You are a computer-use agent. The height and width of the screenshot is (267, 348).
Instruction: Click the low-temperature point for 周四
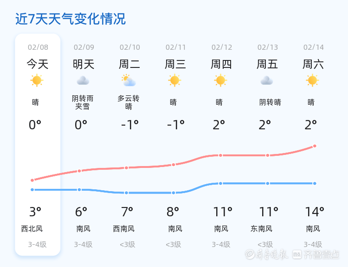click(220, 183)
